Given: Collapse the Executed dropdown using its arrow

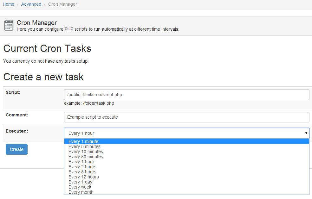Looking at the screenshot, I should 306,133.
